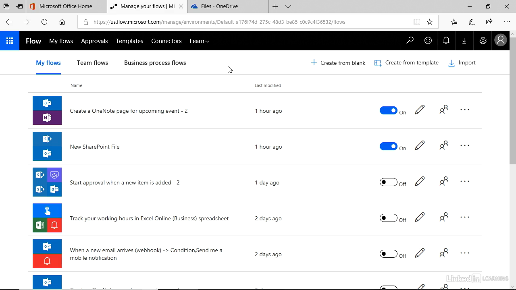Screen dimensions: 516x290
Task: Open Templates in top navigation
Action: (x=129, y=41)
